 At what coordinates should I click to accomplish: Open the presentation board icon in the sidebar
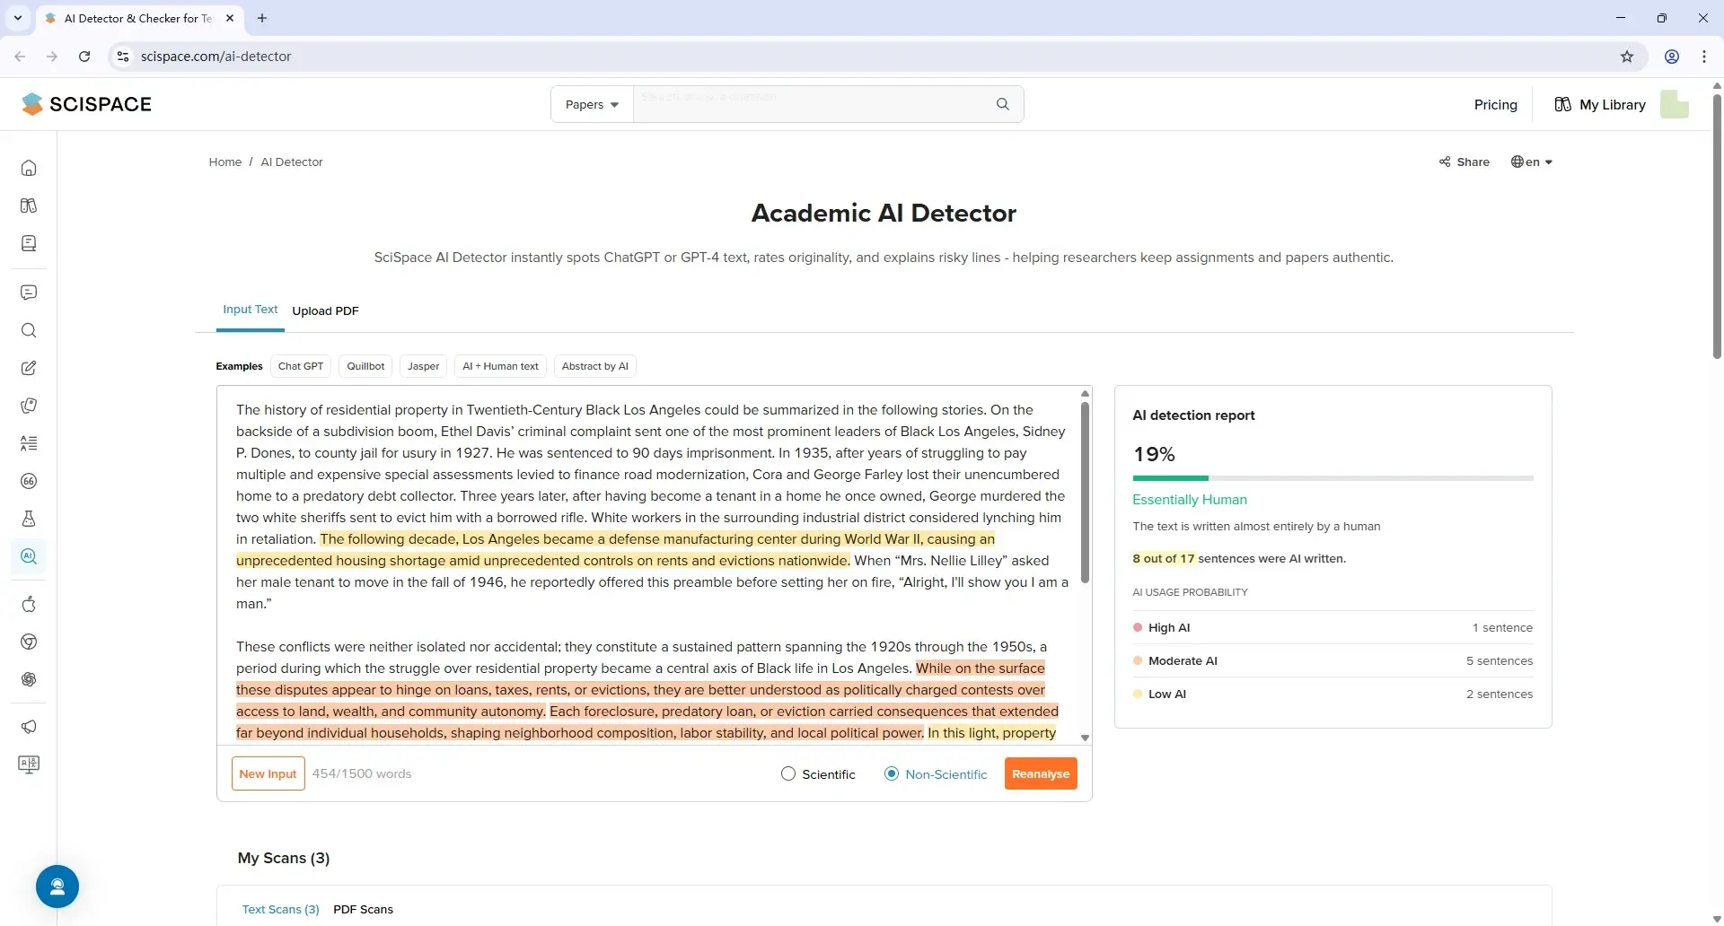29,764
